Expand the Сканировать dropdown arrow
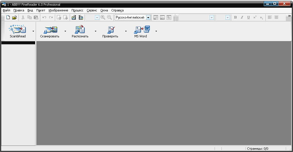The height and width of the screenshot is (152, 293). pyautogui.click(x=65, y=31)
